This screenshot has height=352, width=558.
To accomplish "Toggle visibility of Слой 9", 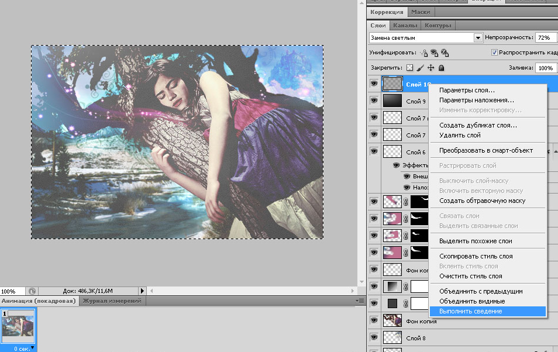I will pos(374,101).
